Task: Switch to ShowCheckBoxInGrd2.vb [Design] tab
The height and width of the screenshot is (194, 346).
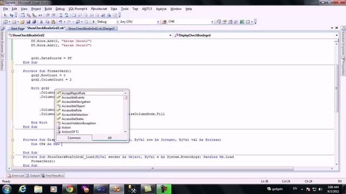Action: pos(91,29)
